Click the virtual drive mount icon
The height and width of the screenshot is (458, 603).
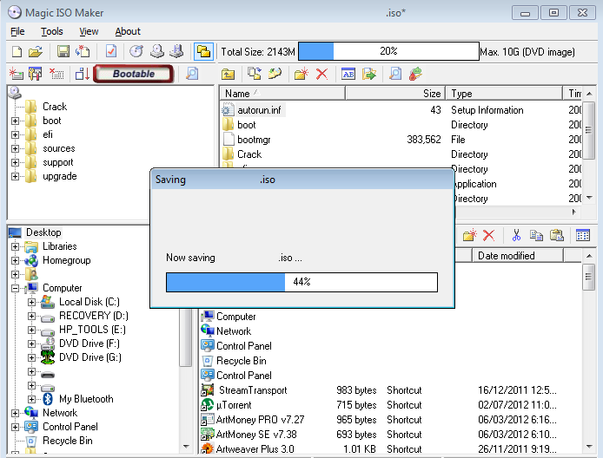point(176,51)
